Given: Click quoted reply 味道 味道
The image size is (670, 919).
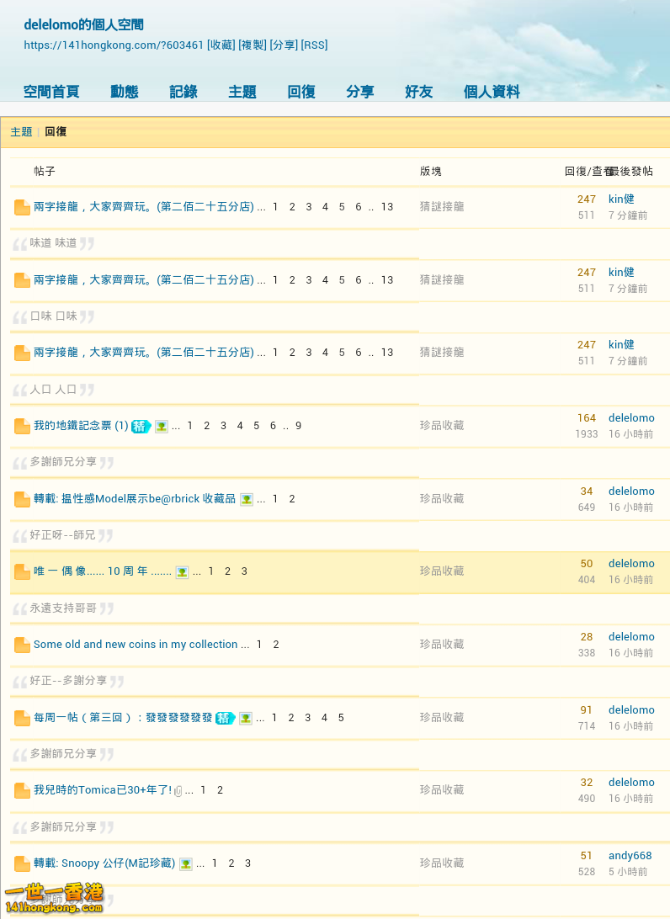Looking at the screenshot, I should tap(53, 243).
